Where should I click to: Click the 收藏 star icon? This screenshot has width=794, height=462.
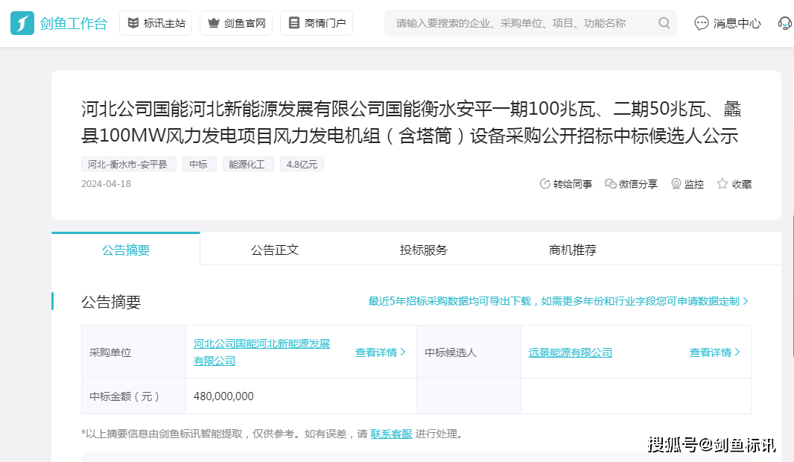click(722, 184)
